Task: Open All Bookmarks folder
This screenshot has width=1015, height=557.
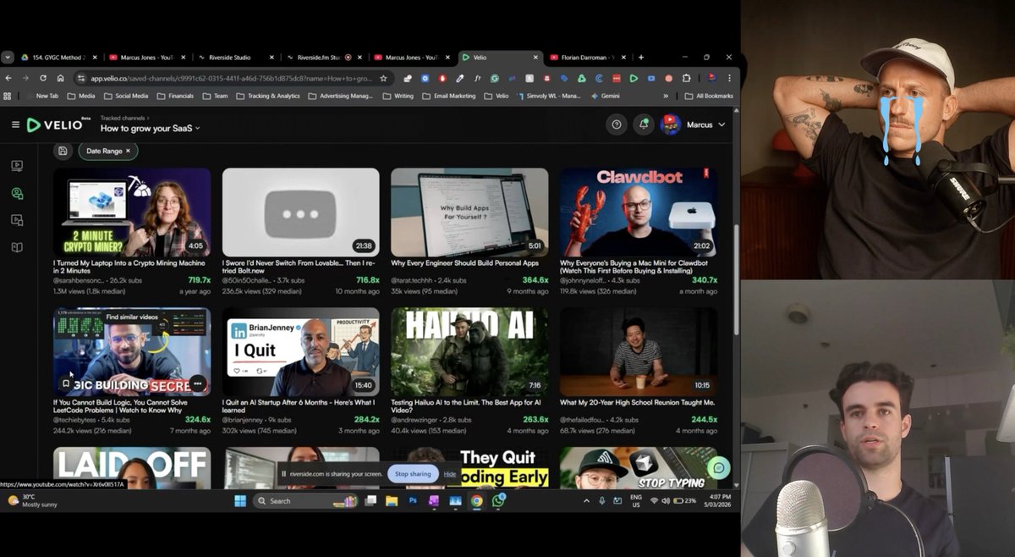Action: point(709,96)
